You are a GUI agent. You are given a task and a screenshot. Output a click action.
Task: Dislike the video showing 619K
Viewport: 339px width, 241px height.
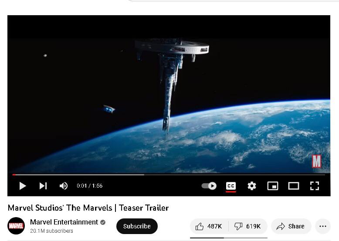pyautogui.click(x=248, y=226)
